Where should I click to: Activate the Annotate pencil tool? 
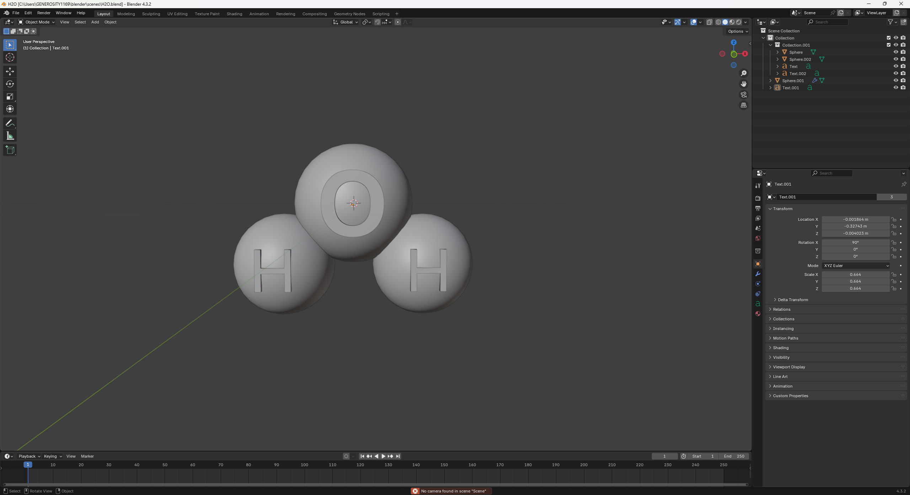tap(10, 123)
